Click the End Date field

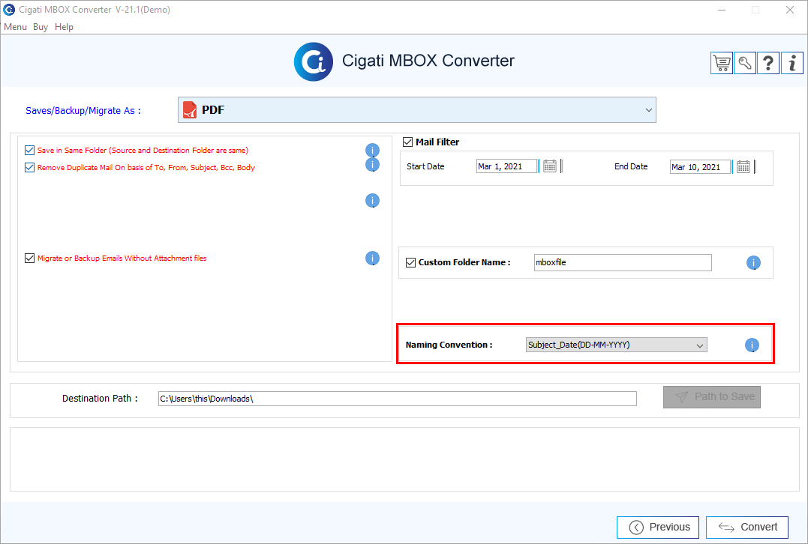coord(700,166)
